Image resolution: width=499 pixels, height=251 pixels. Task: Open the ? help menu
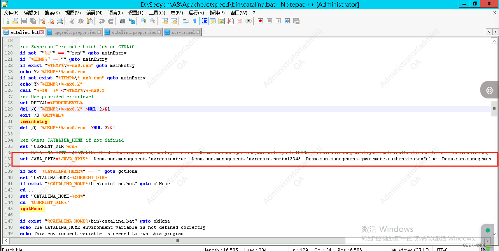click(254, 13)
